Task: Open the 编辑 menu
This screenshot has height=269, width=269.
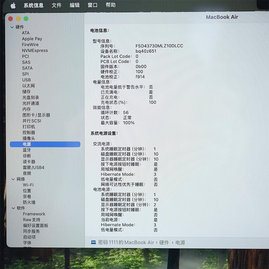Action: (74, 5)
